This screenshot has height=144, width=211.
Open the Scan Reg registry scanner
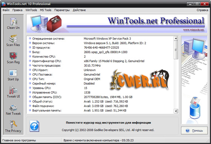pos(13,58)
